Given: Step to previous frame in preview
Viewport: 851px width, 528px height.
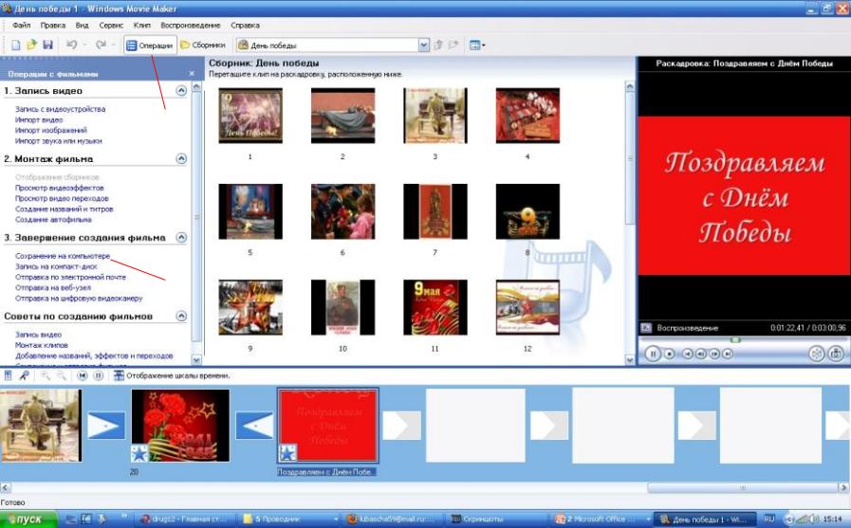Looking at the screenshot, I should click(701, 354).
